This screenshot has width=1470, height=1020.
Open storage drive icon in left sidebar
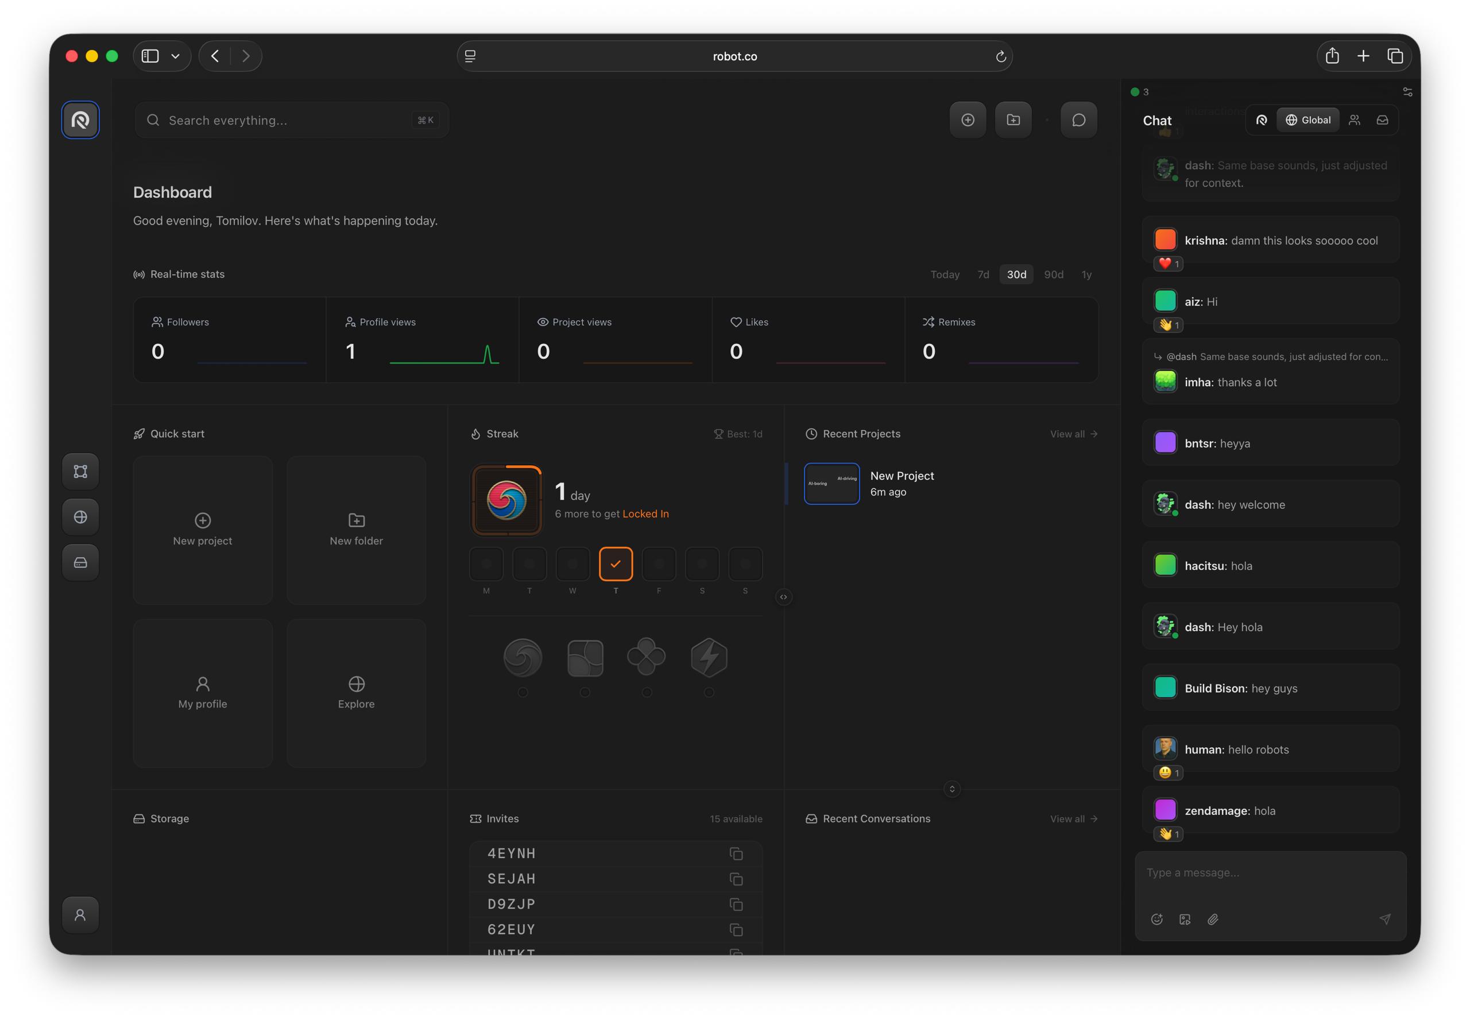tap(80, 562)
